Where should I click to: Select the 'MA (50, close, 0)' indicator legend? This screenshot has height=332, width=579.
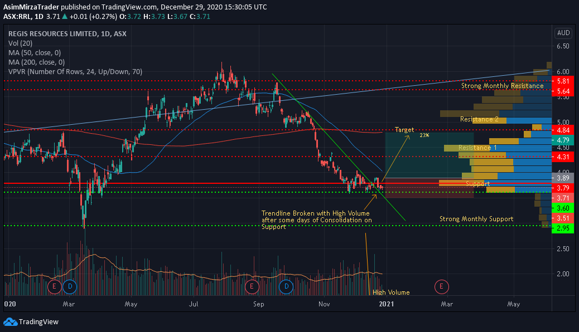[x=35, y=53]
